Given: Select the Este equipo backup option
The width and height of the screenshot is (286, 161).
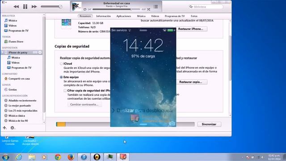Looking at the screenshot, I should pos(61,77).
